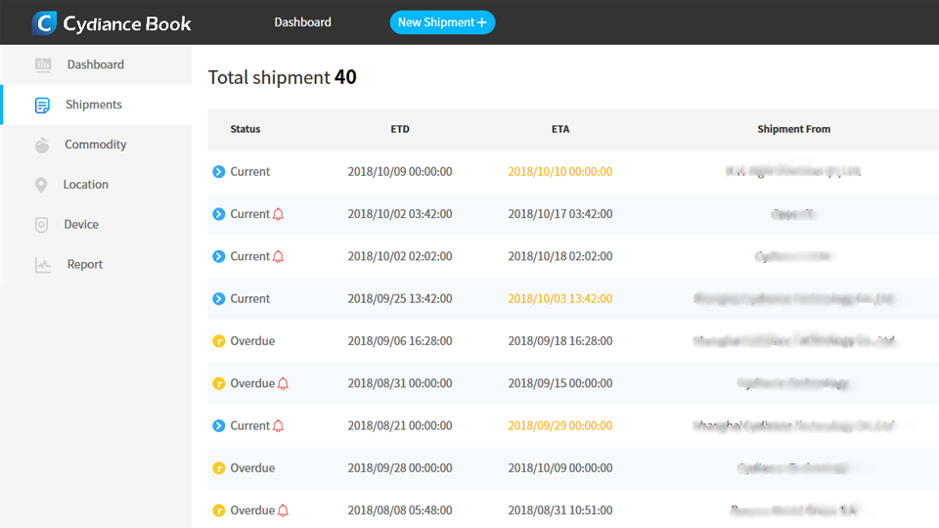Click the ETA value 2018/08/31 10:51:00

559,510
